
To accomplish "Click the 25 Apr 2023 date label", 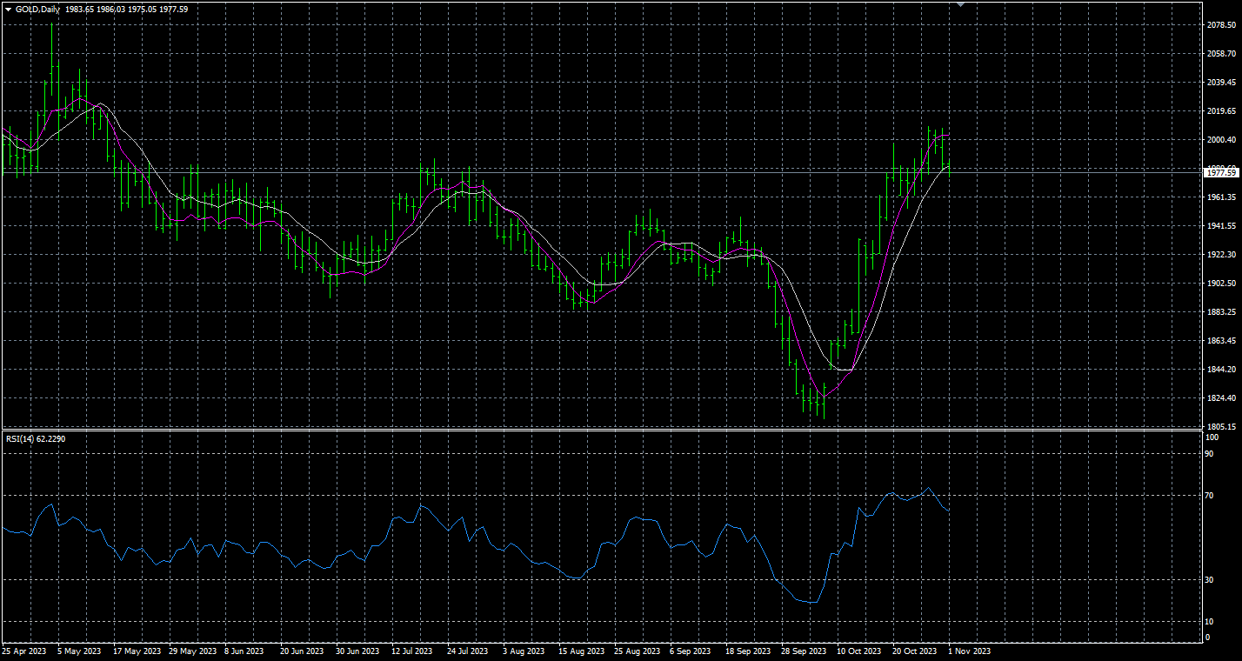I will 23,651.
